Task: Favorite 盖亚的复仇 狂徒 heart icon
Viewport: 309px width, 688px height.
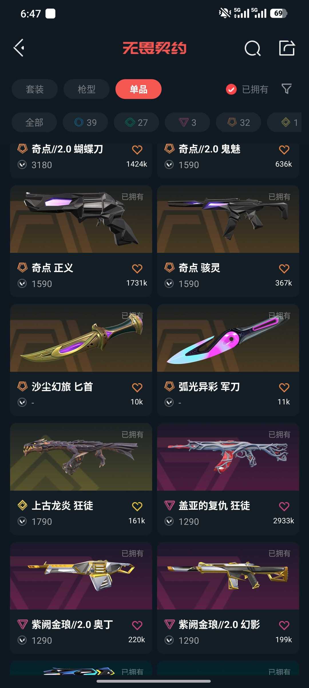Action: point(284,506)
